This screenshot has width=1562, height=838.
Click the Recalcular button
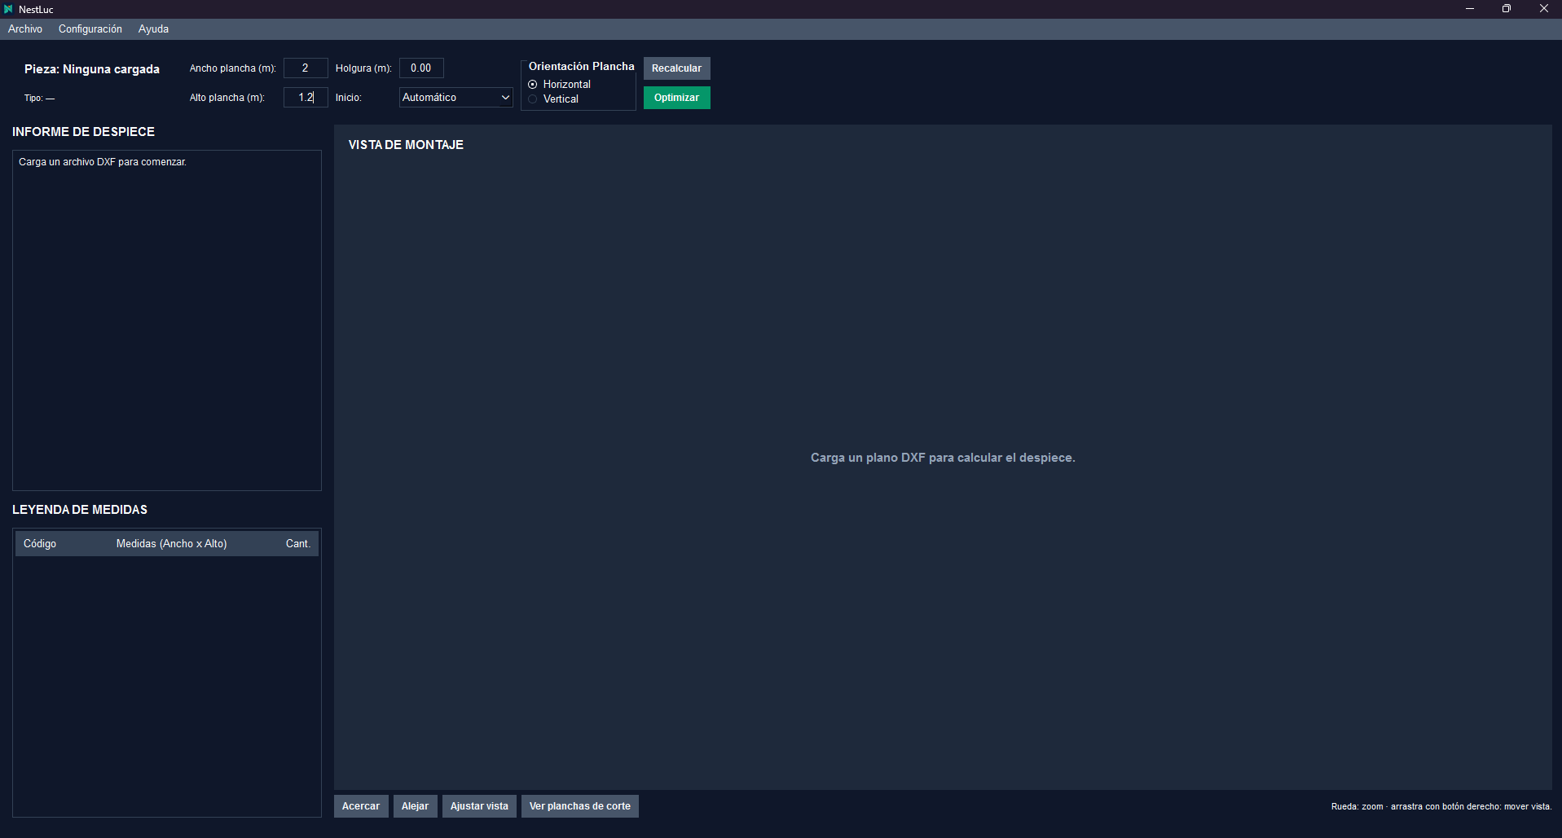coord(676,68)
